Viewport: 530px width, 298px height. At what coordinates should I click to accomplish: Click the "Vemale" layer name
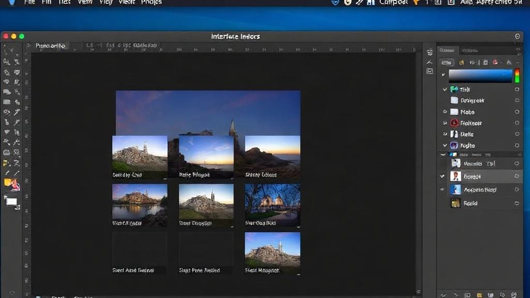473,163
